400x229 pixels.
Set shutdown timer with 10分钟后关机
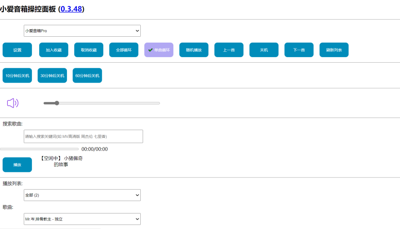(x=17, y=76)
